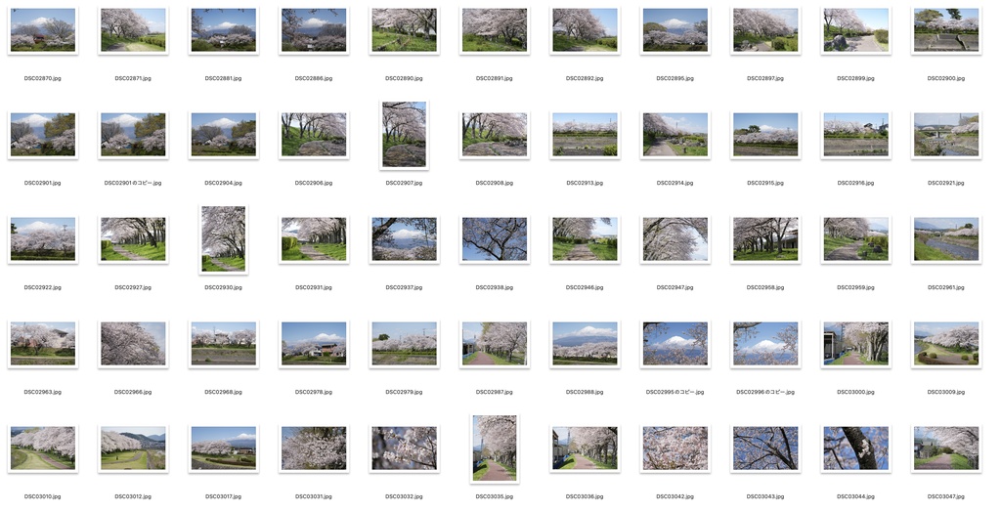This screenshot has height=512, width=1001.
Task: Select the DSC02921.jpg photo thumbnail
Action: (x=946, y=135)
